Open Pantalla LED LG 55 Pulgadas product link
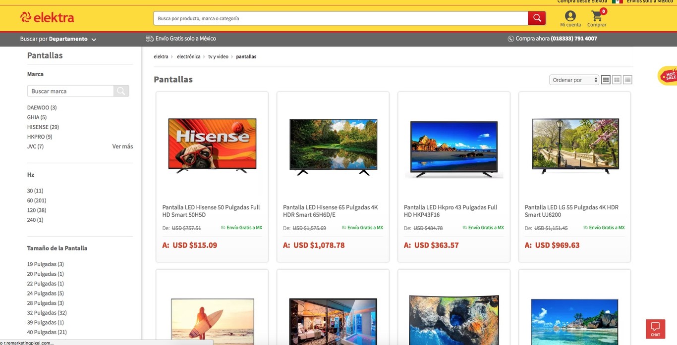The image size is (677, 345). [571, 211]
